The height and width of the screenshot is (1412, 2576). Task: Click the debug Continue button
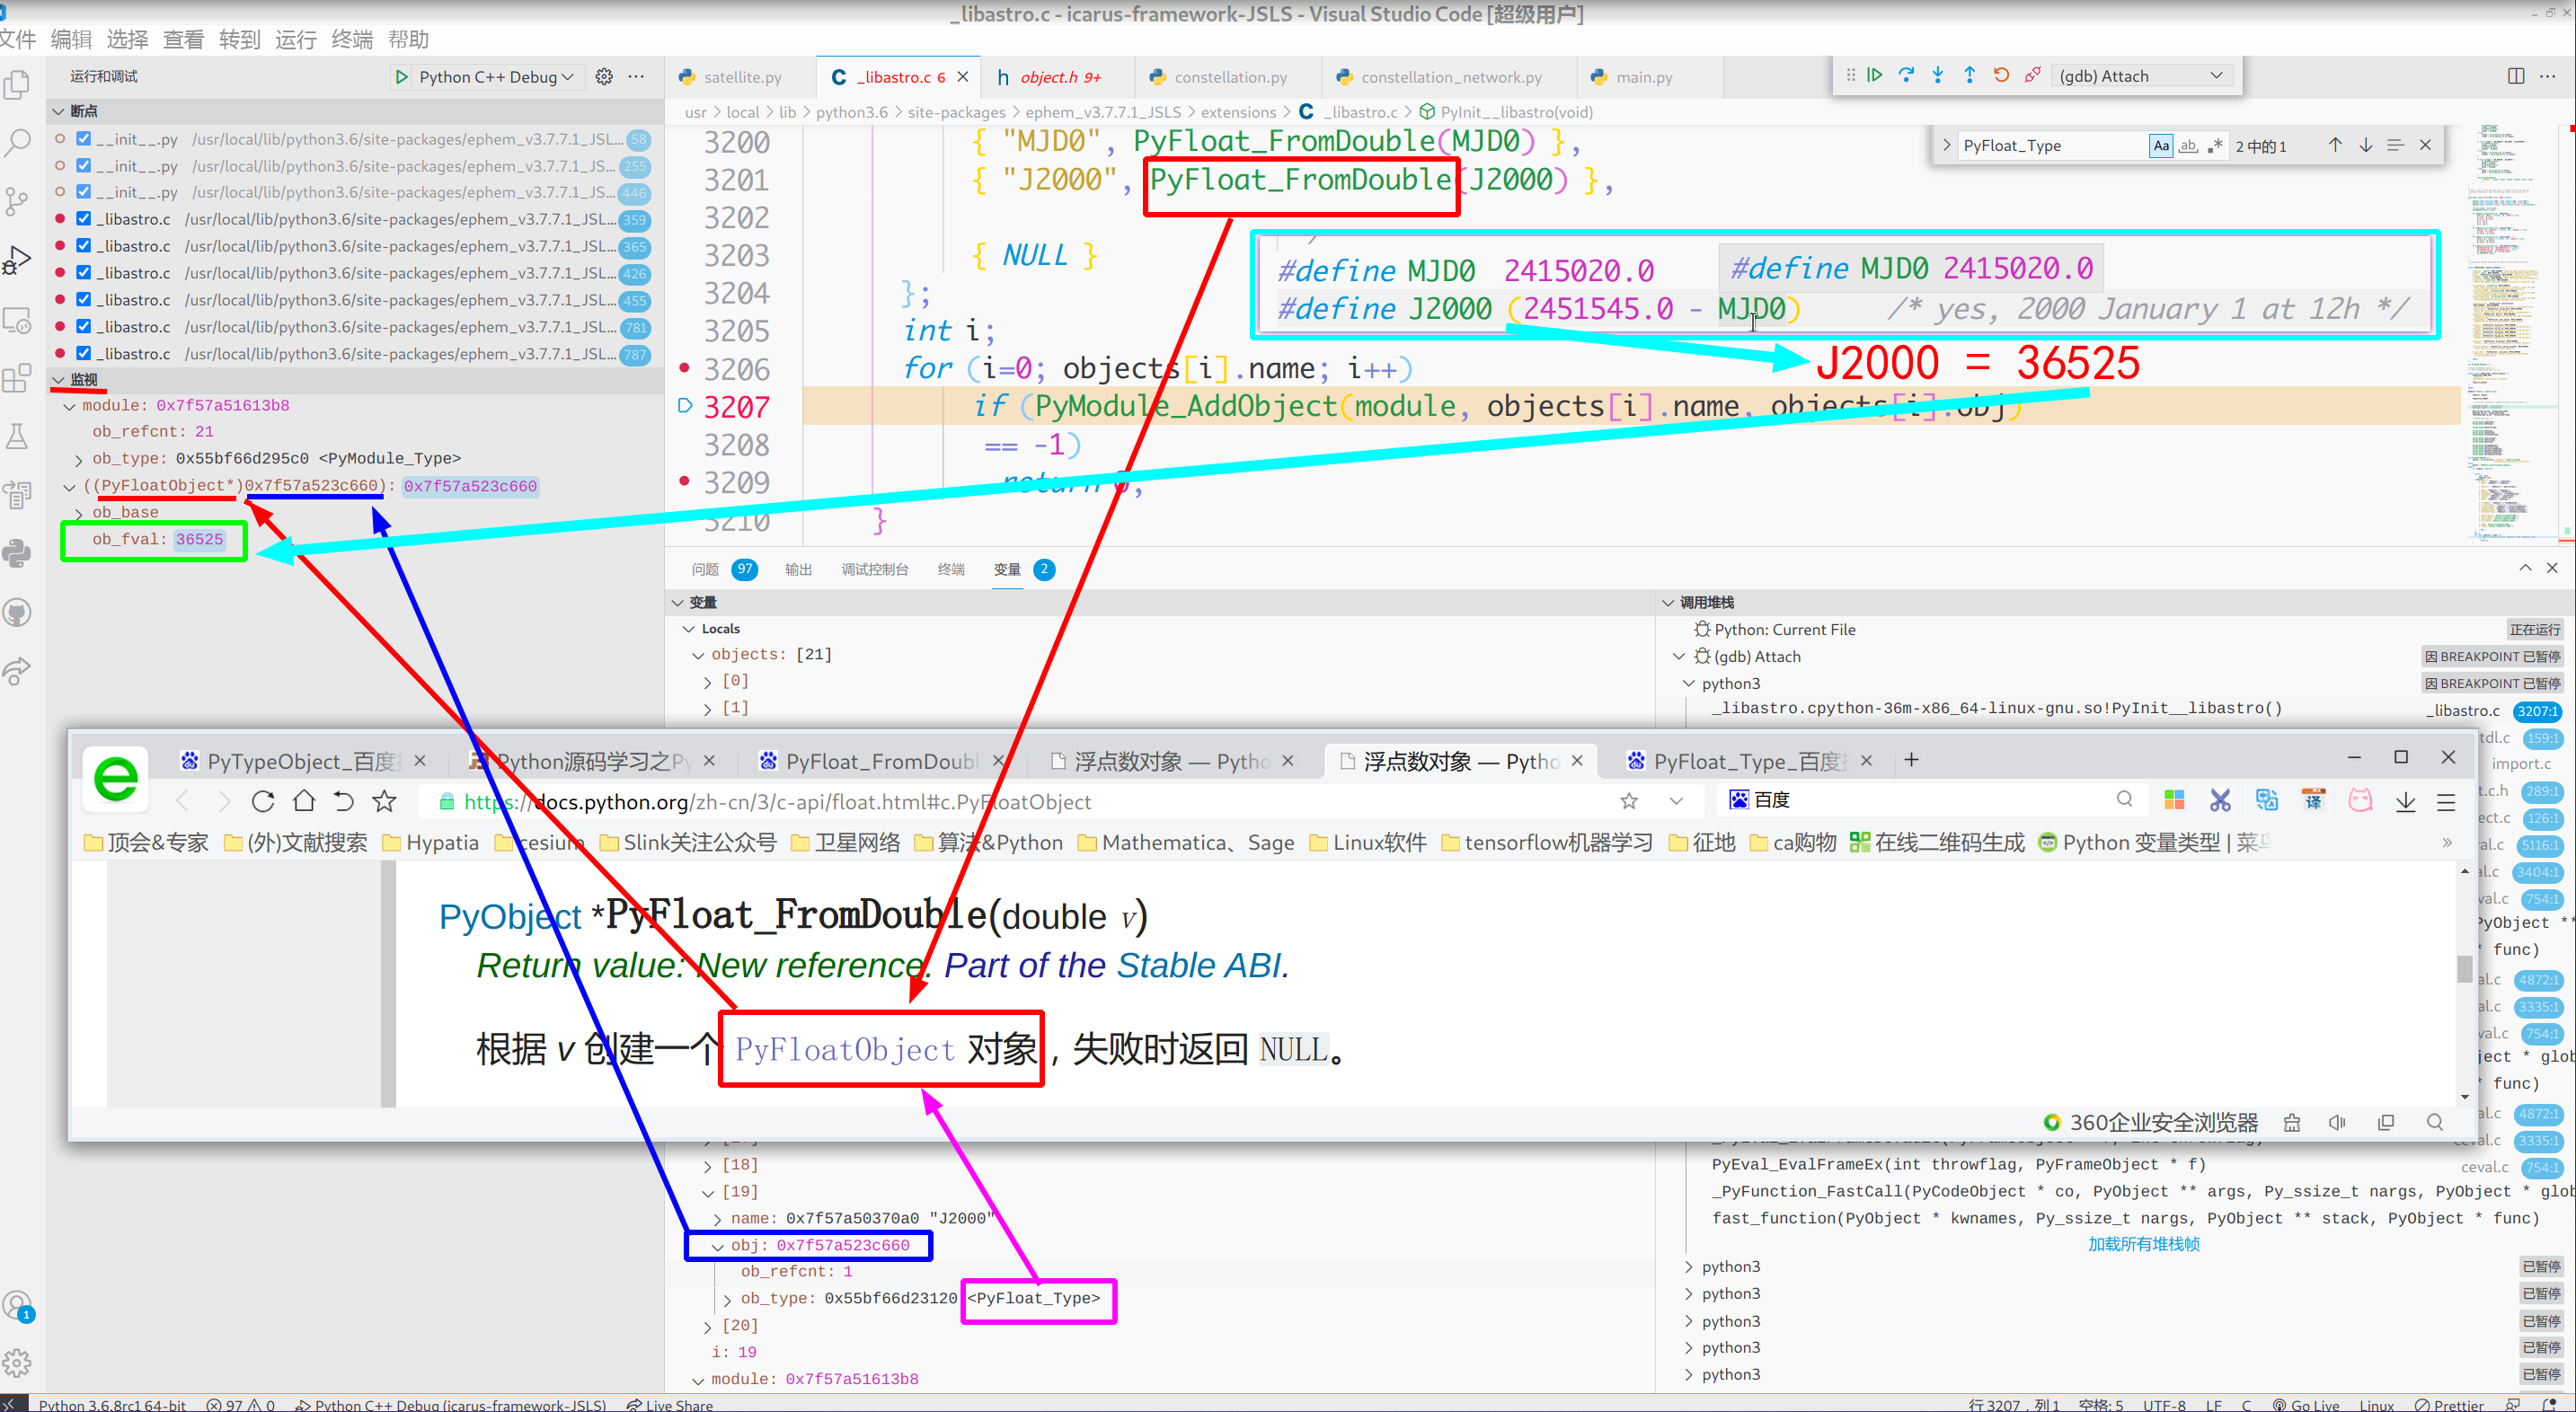click(1875, 76)
